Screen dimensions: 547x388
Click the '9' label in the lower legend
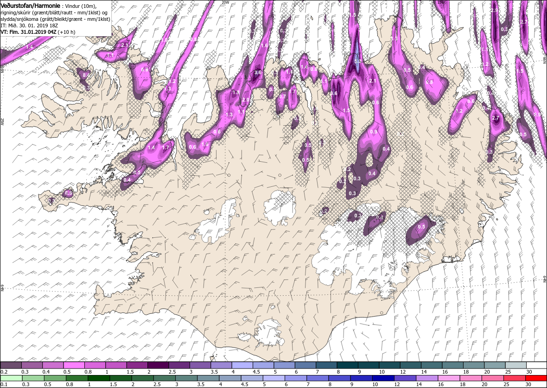352,384
